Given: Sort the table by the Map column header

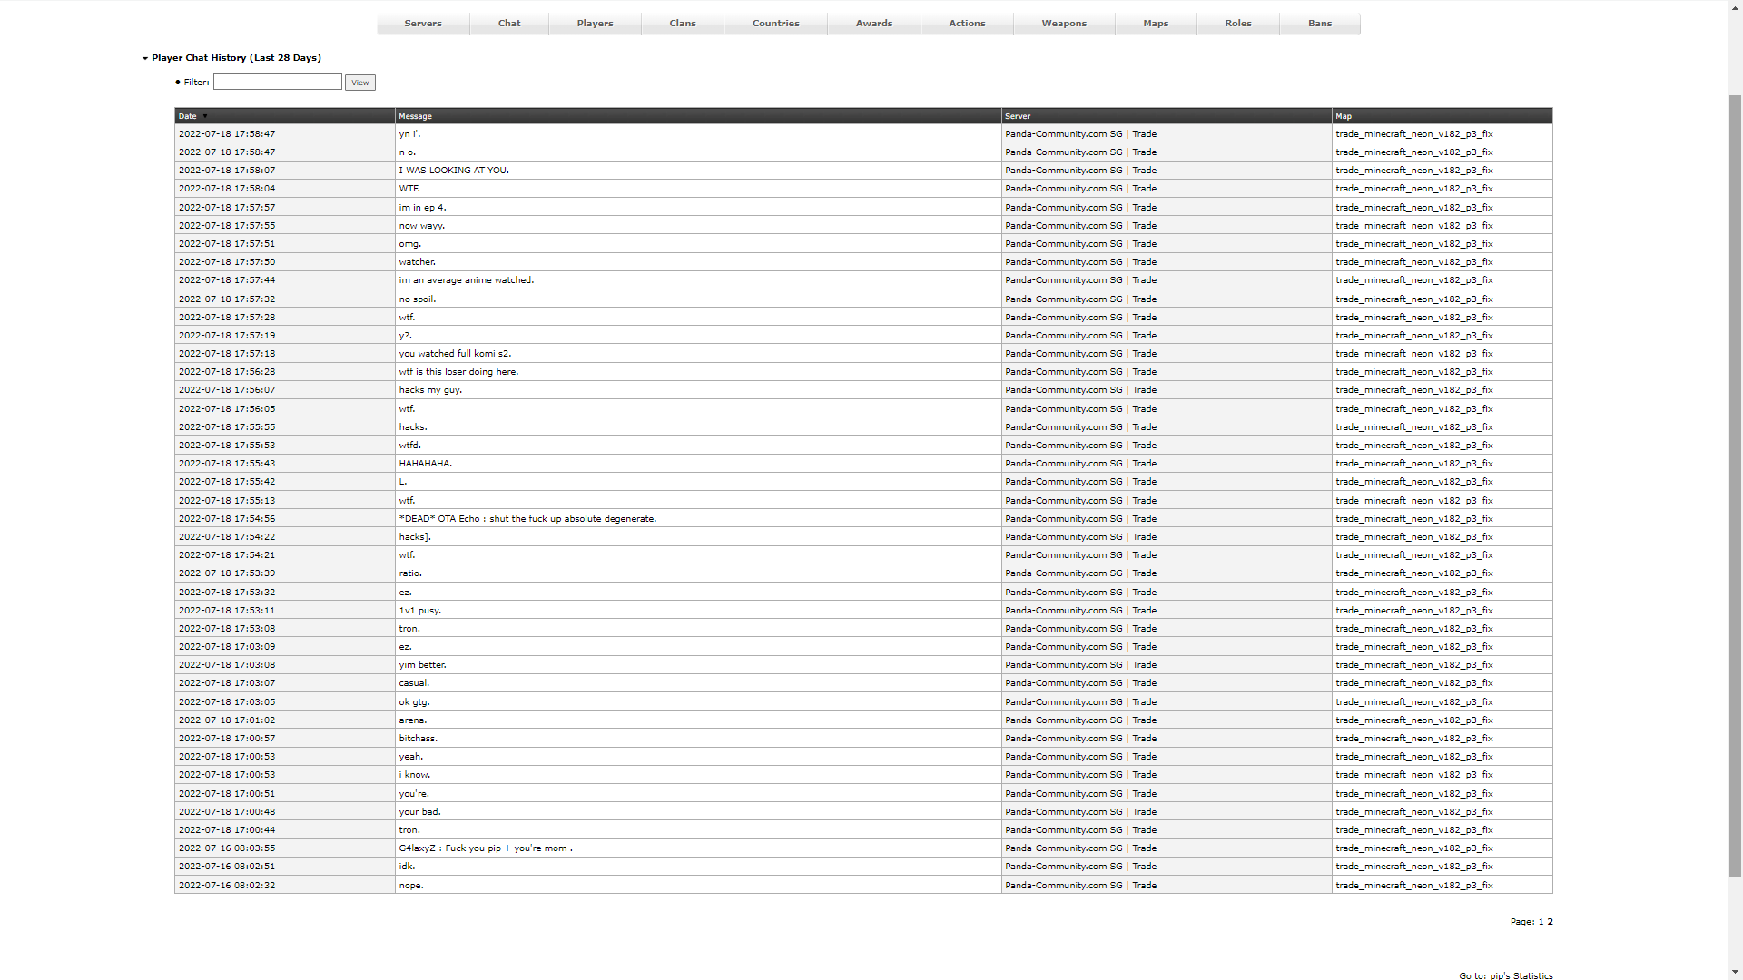Looking at the screenshot, I should [1344, 116].
